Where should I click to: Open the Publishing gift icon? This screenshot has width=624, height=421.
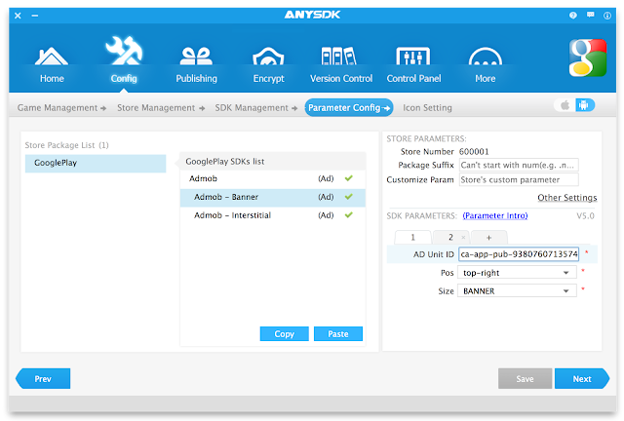tap(196, 56)
